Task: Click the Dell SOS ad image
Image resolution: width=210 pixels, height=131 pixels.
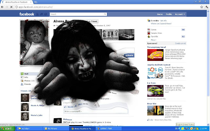Action: [155, 73]
